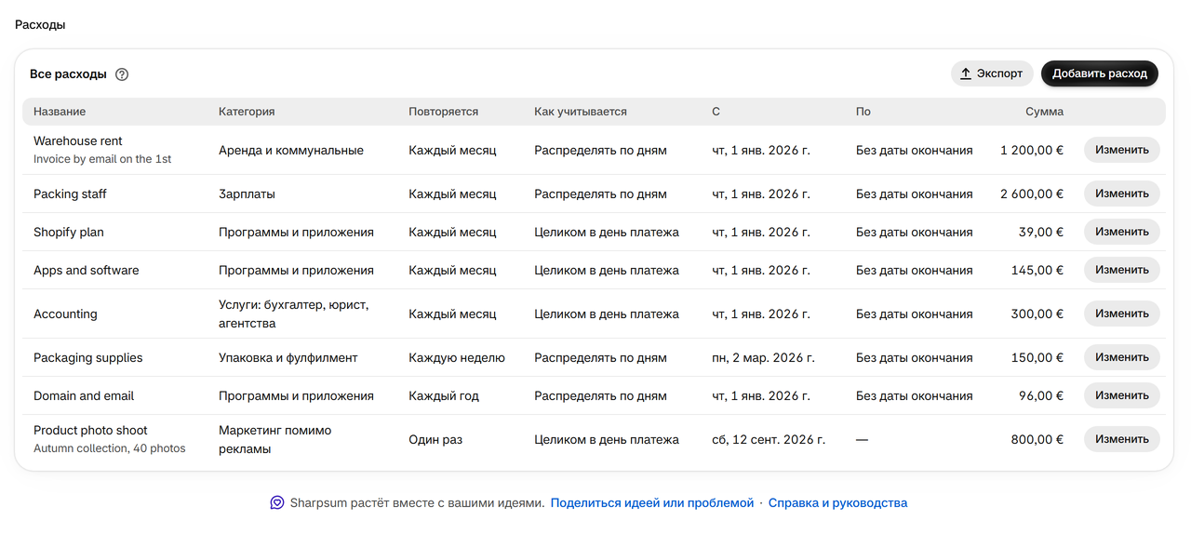Click Изменить for Packing staff
The image size is (1191, 534).
click(x=1122, y=194)
